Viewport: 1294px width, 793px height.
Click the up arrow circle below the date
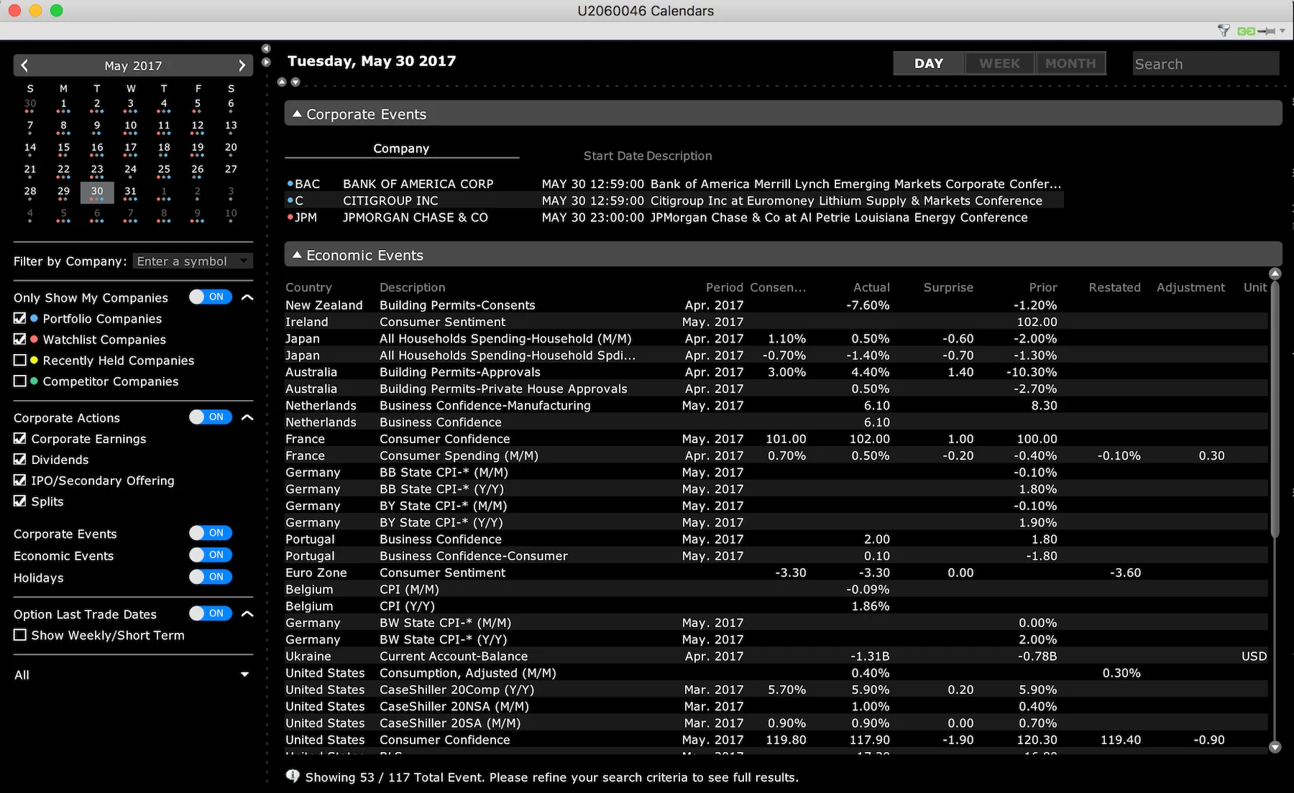point(282,82)
